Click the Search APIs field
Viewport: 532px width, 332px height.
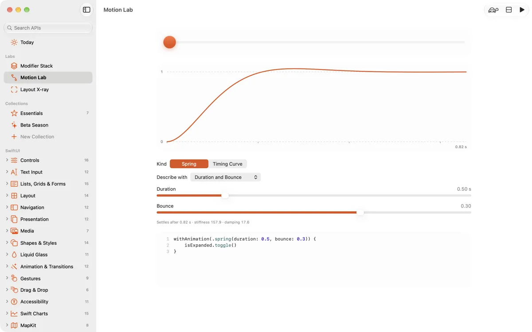click(48, 28)
